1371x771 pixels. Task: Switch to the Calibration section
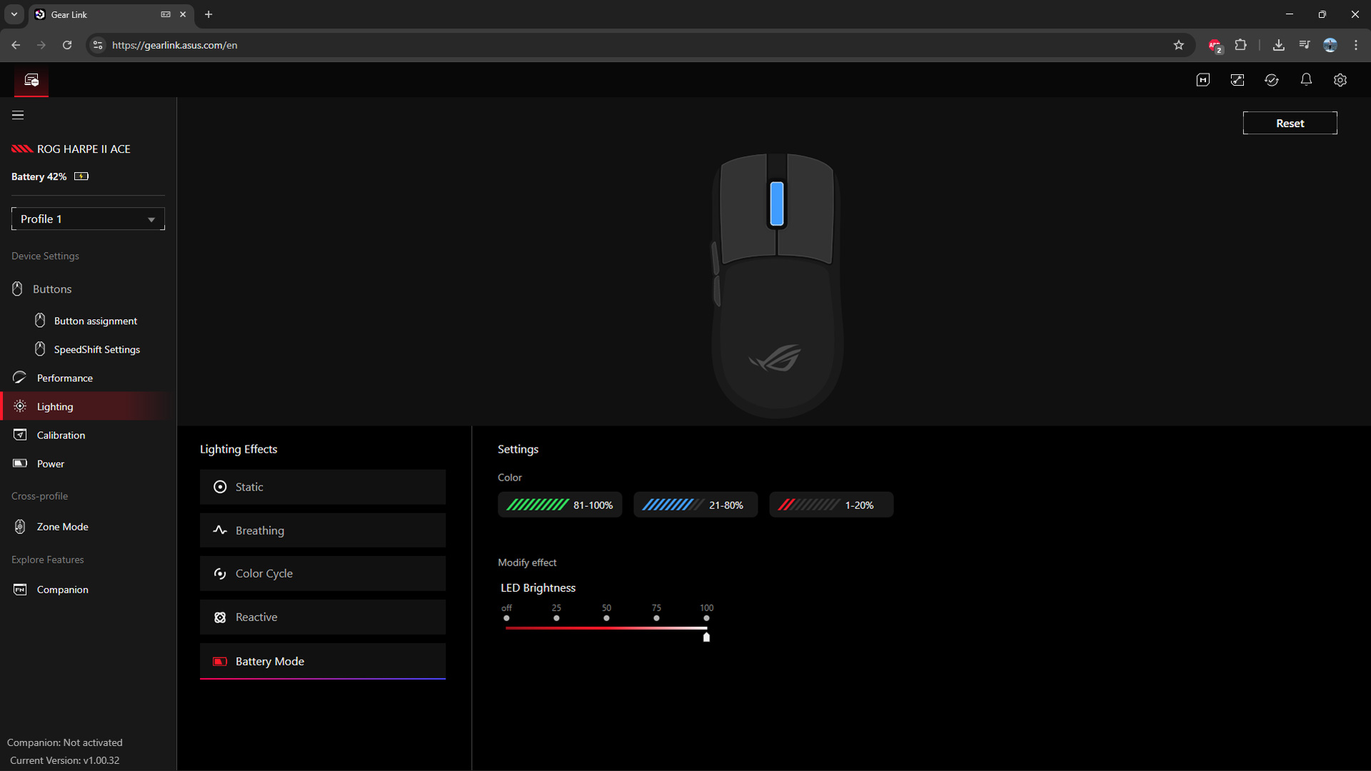tap(61, 435)
